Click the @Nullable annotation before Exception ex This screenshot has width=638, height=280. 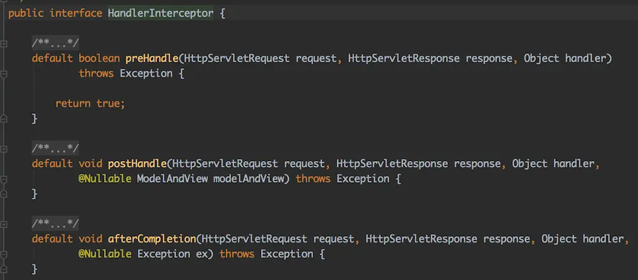tap(105, 254)
